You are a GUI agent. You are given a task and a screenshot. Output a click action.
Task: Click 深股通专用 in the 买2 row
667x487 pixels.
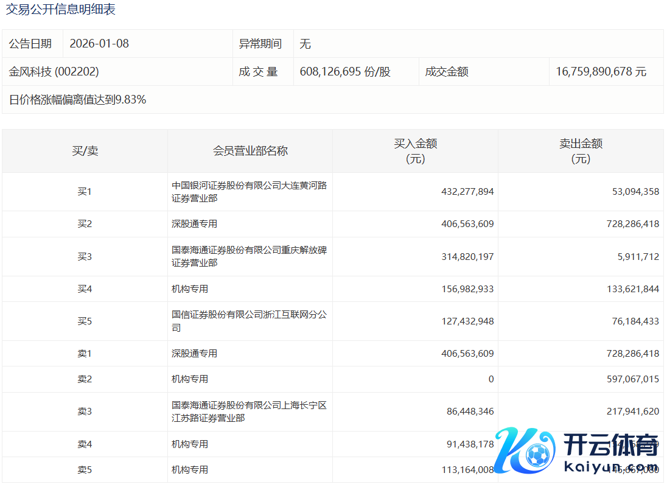pos(194,224)
